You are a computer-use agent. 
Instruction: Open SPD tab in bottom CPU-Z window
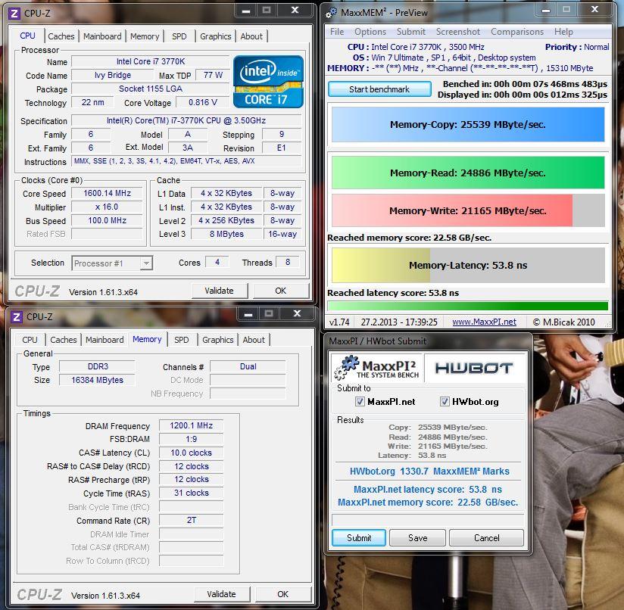point(182,340)
